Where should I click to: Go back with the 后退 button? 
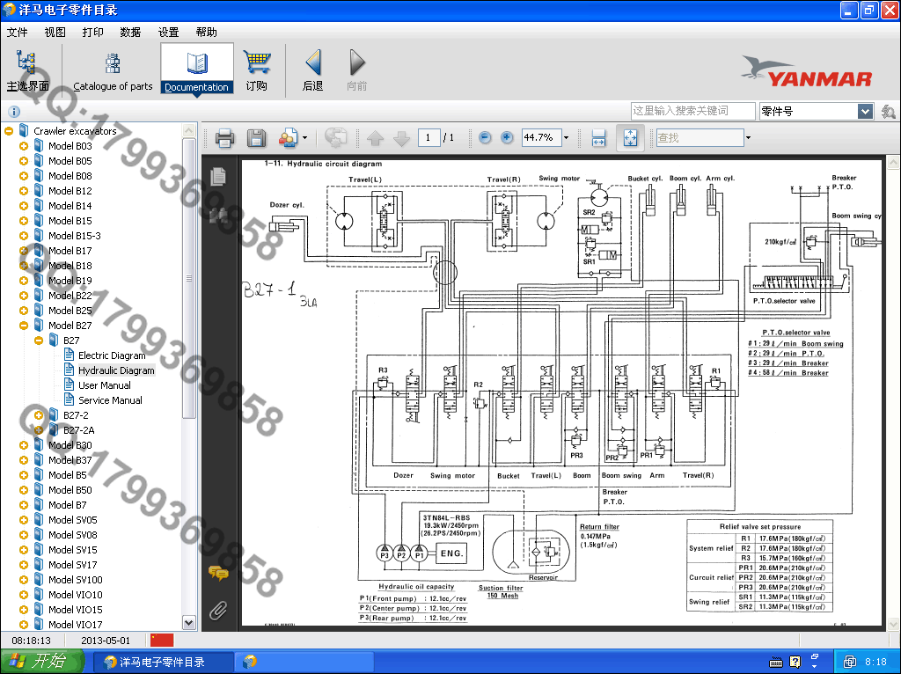pyautogui.click(x=312, y=70)
